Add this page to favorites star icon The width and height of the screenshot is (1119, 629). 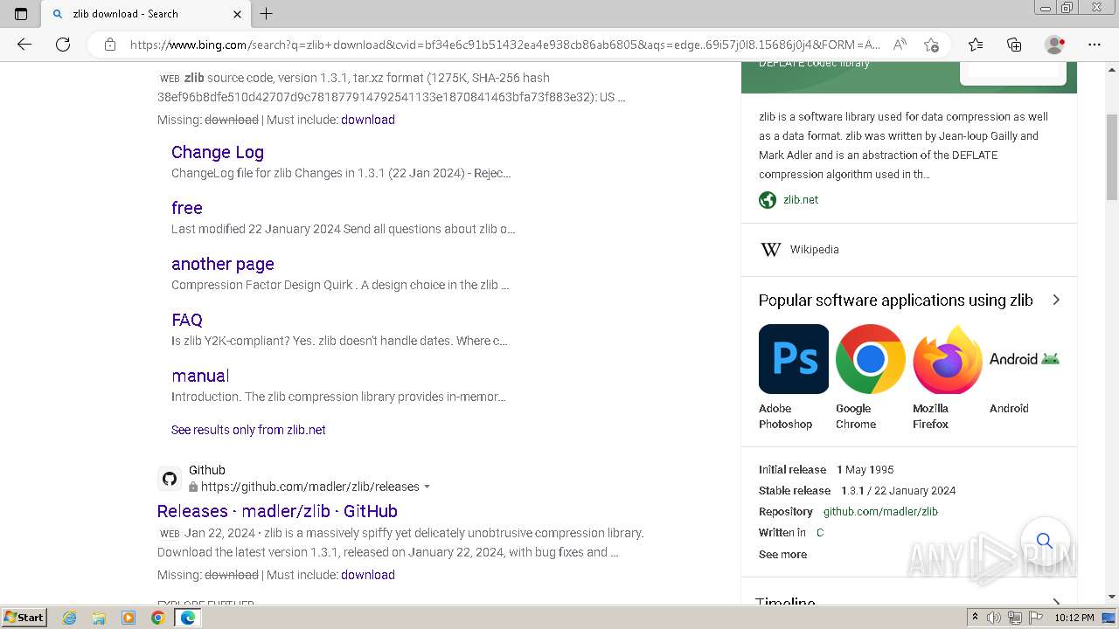[931, 45]
